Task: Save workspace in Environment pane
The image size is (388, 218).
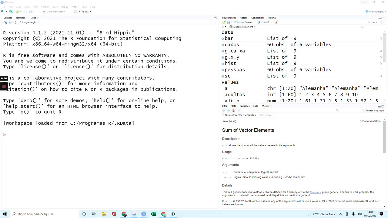Action: [229, 22]
